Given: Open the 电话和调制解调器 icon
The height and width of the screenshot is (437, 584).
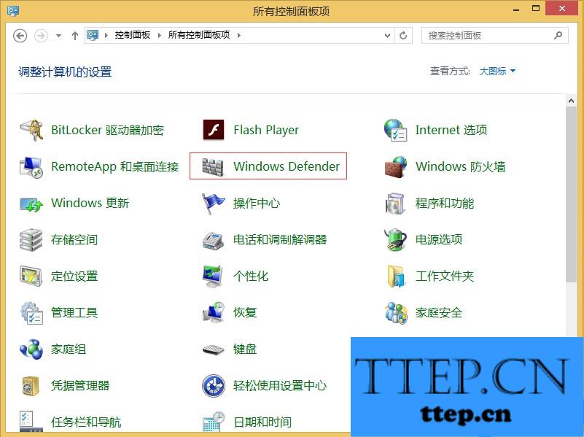Looking at the screenshot, I should pyautogui.click(x=213, y=240).
